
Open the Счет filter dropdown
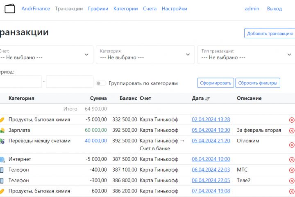click(x=44, y=55)
